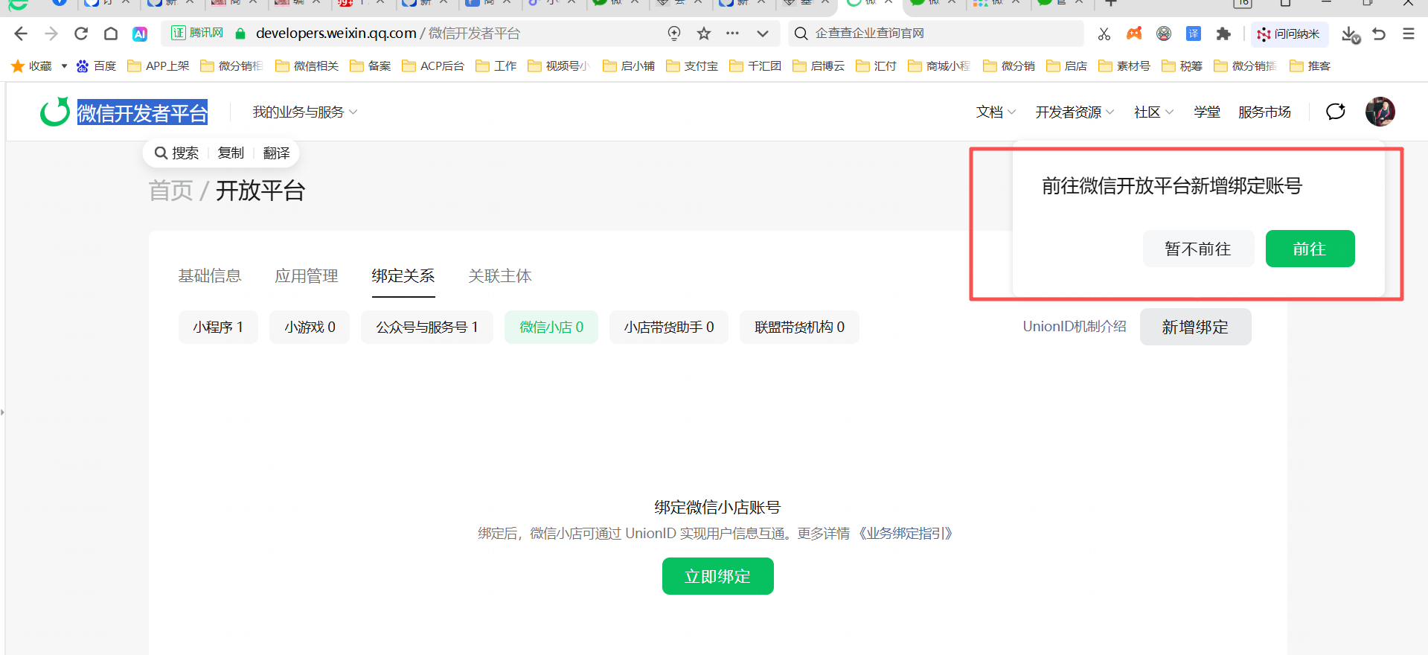Choose 搜索 in the selection popup
The image size is (1428, 655).
(177, 153)
